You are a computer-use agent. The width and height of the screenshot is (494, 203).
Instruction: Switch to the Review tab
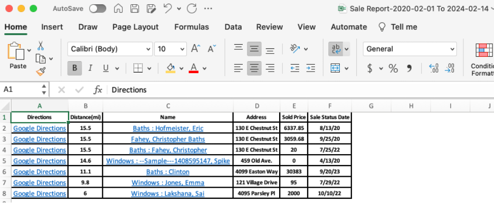[x=270, y=27]
